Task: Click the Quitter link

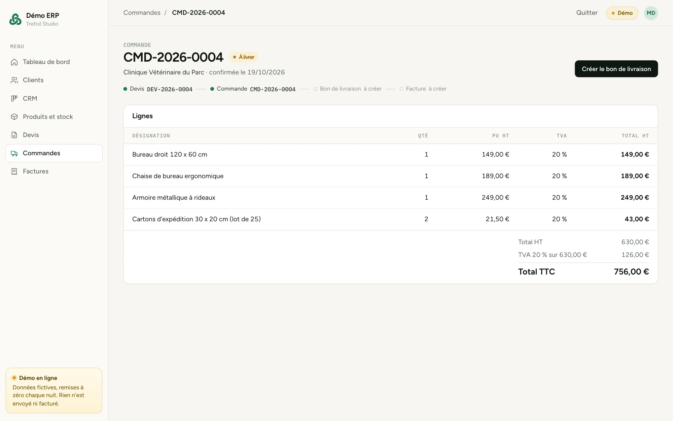Action: click(587, 13)
